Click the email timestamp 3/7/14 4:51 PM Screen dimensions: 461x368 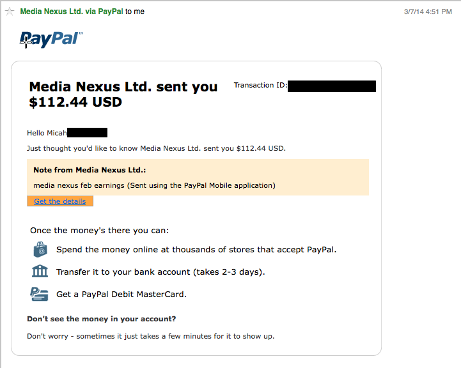(x=428, y=11)
